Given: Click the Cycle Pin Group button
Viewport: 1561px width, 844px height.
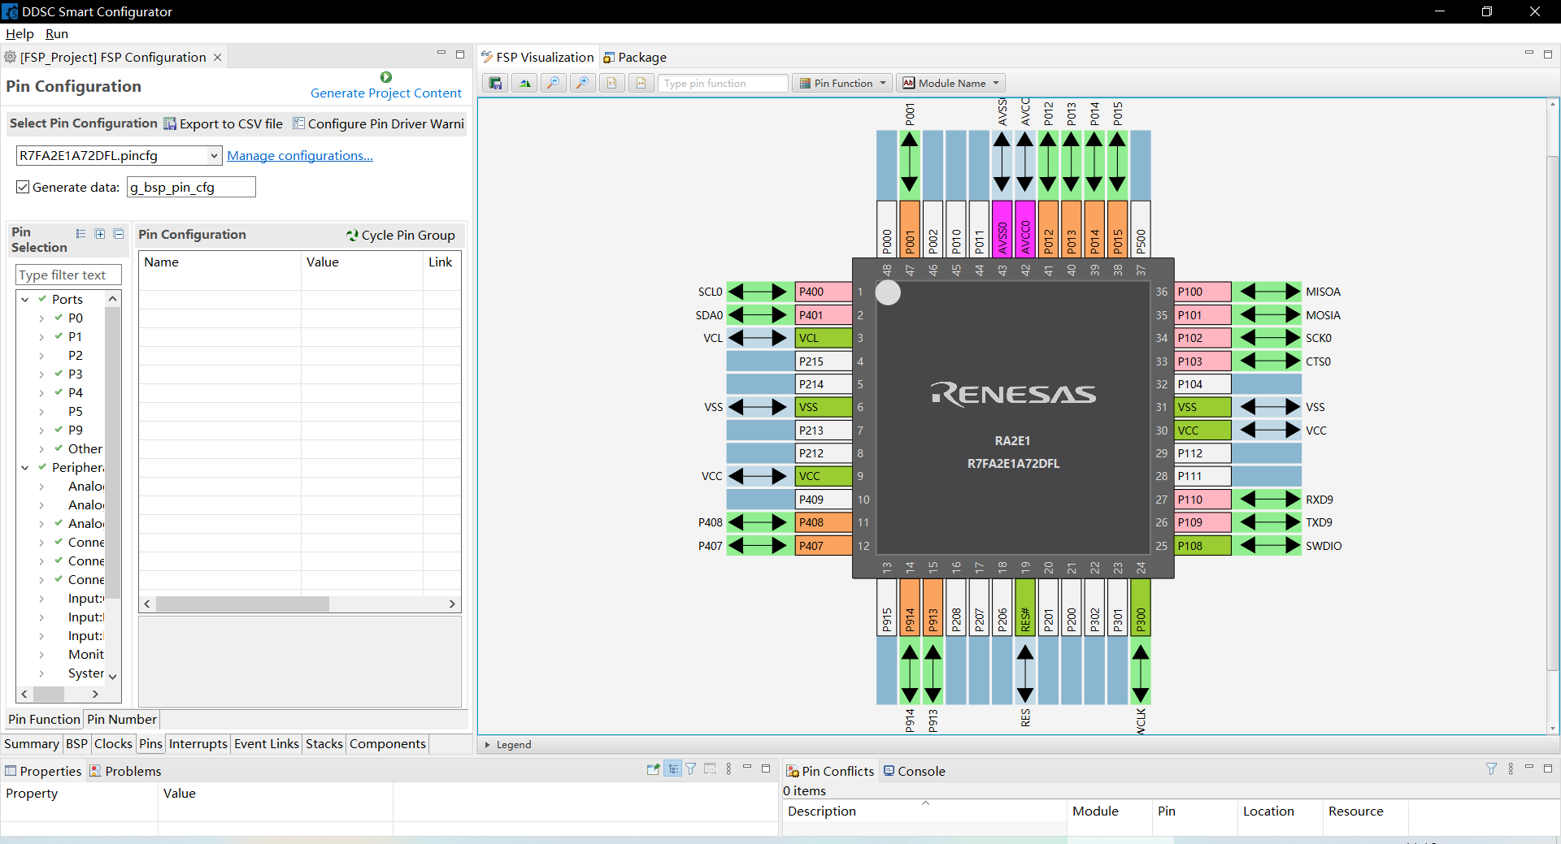Looking at the screenshot, I should pyautogui.click(x=400, y=235).
